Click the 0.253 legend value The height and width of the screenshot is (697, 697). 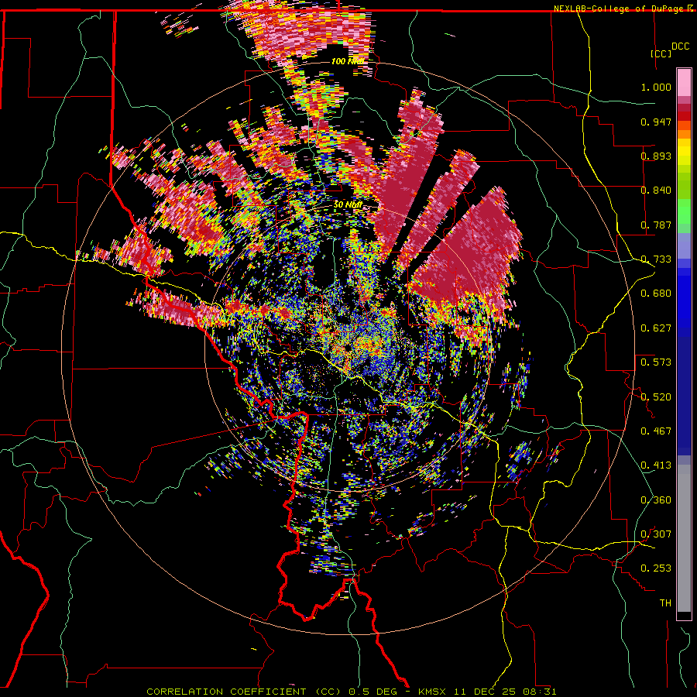tap(656, 568)
